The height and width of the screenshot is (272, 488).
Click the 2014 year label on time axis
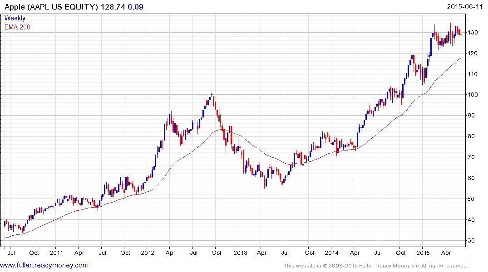point(331,253)
